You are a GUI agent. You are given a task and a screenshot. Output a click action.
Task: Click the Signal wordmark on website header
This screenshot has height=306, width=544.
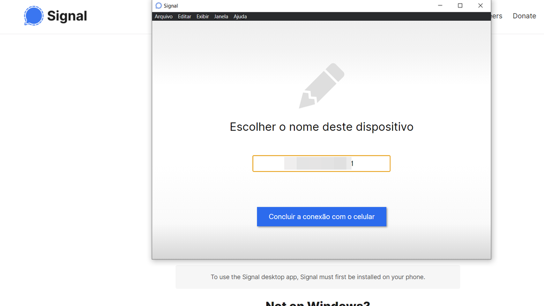point(67,16)
